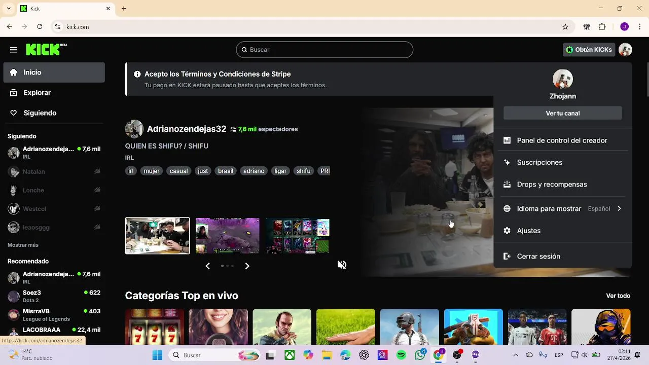
Task: Unmute the featured stream preview
Action: point(342,265)
